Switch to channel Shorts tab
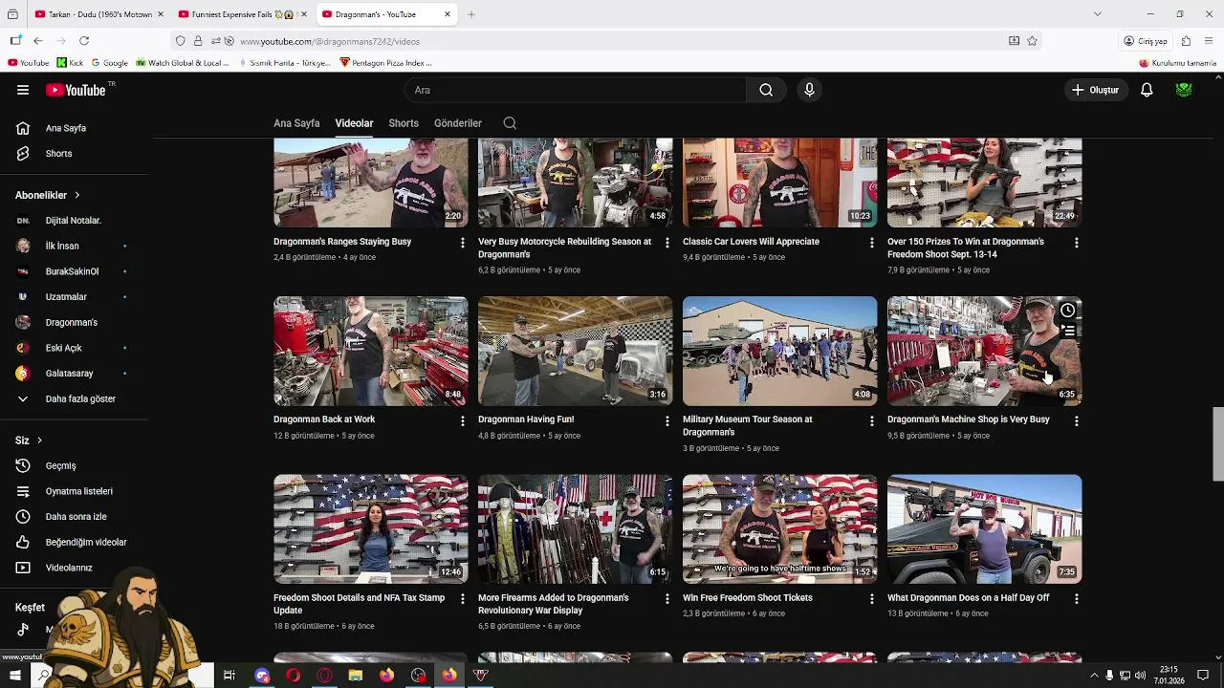This screenshot has width=1224, height=688. pos(404,123)
